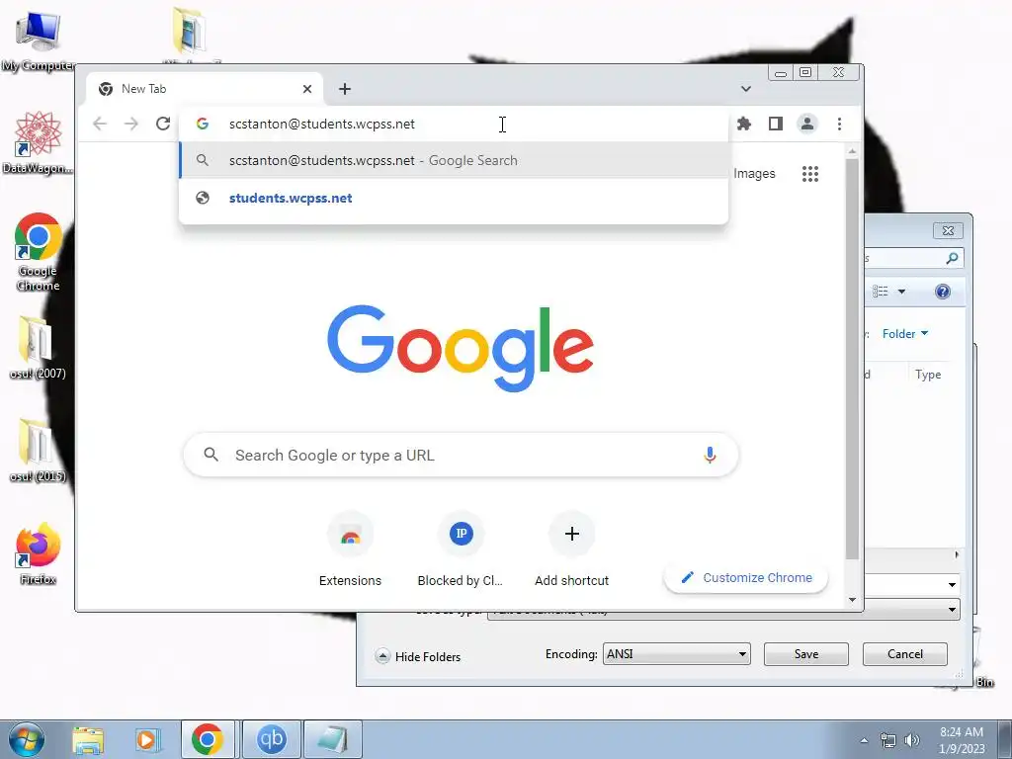The width and height of the screenshot is (1012, 759).
Task: Click the Search Google or type a URL box
Action: tap(461, 455)
